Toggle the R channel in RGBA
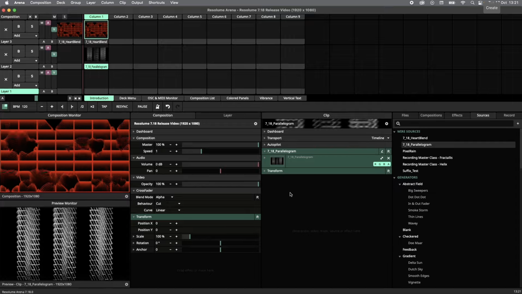Screen dimensions: 522x294 point(375,164)
